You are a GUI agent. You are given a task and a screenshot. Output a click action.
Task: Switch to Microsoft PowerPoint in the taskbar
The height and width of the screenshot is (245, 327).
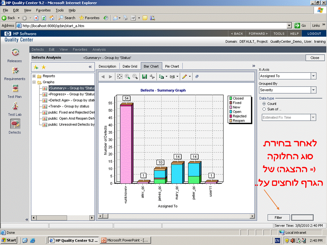[125, 241]
